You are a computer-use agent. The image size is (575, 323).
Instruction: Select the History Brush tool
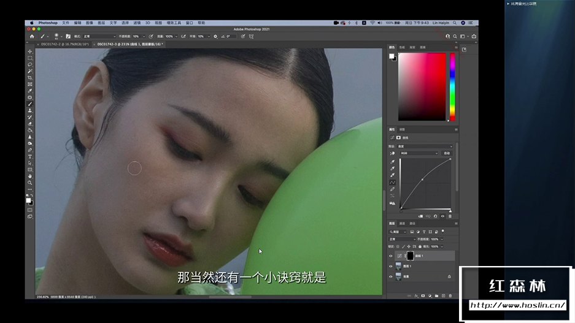coord(30,118)
